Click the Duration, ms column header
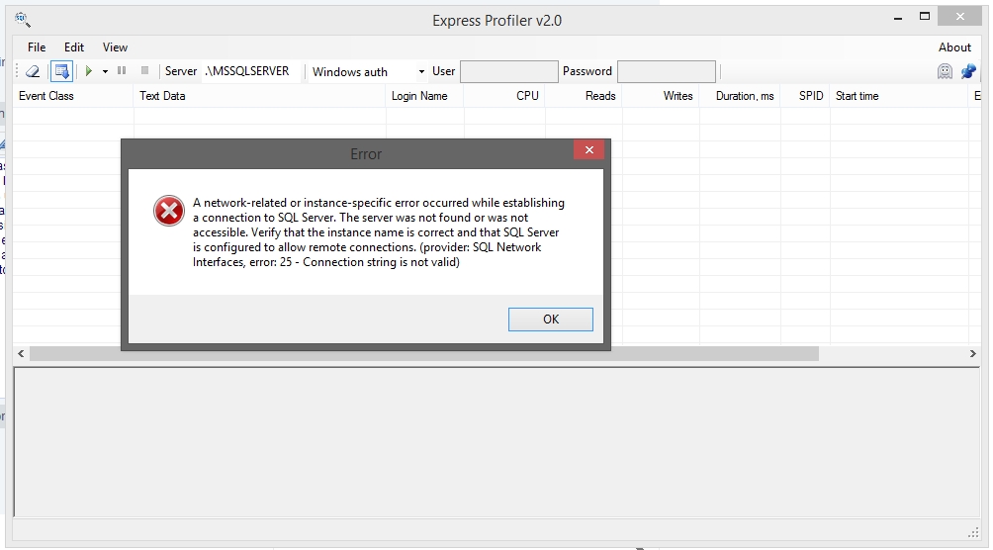993x550 pixels. pyautogui.click(x=740, y=96)
